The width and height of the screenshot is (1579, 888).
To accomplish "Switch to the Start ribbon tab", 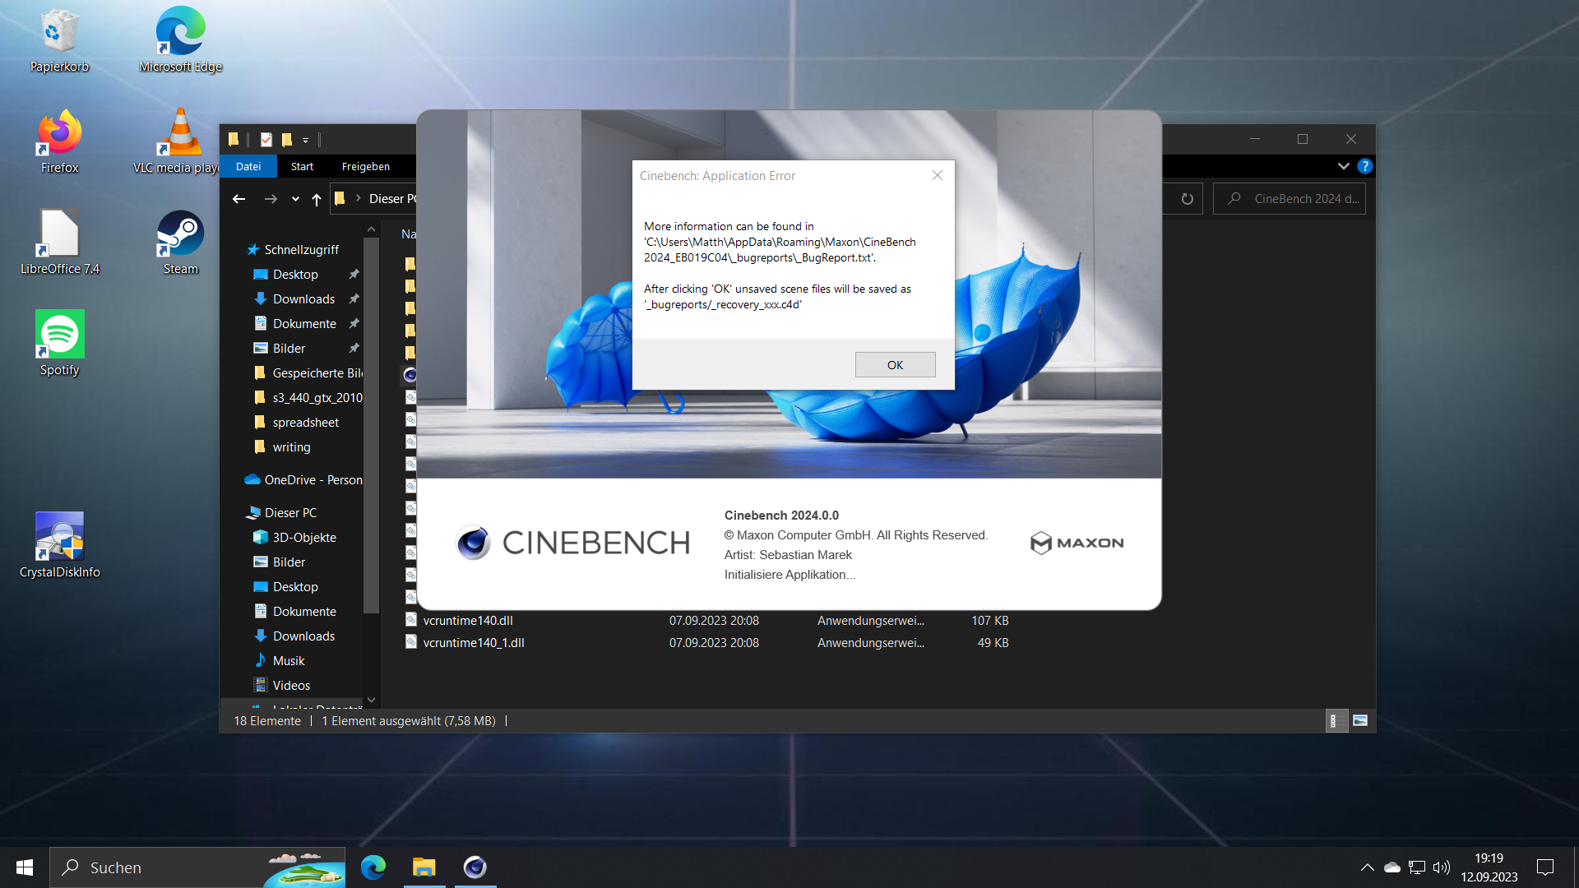I will pyautogui.click(x=301, y=166).
